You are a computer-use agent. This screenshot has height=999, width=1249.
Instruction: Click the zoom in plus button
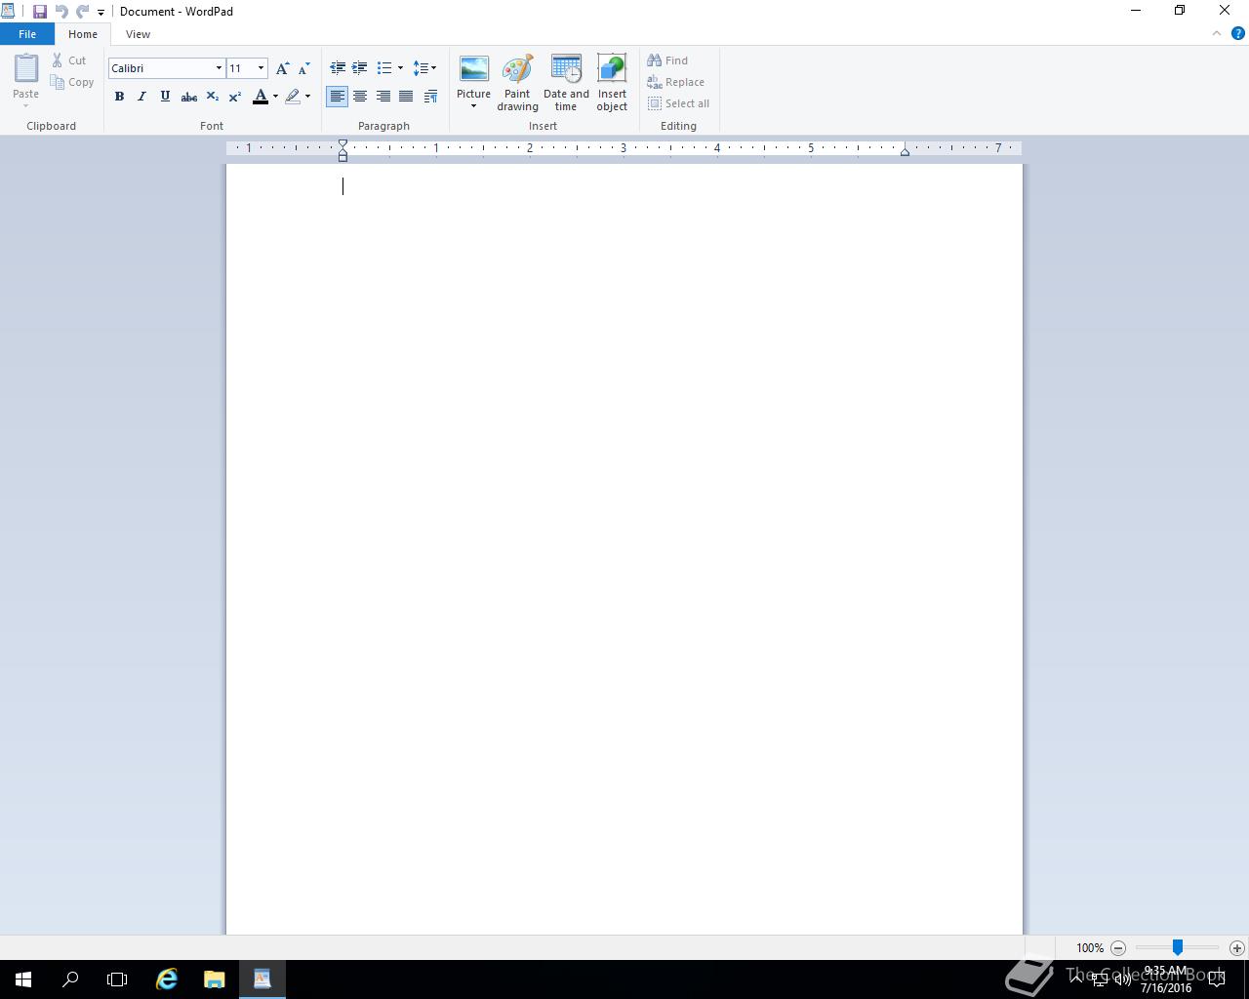pyautogui.click(x=1237, y=947)
